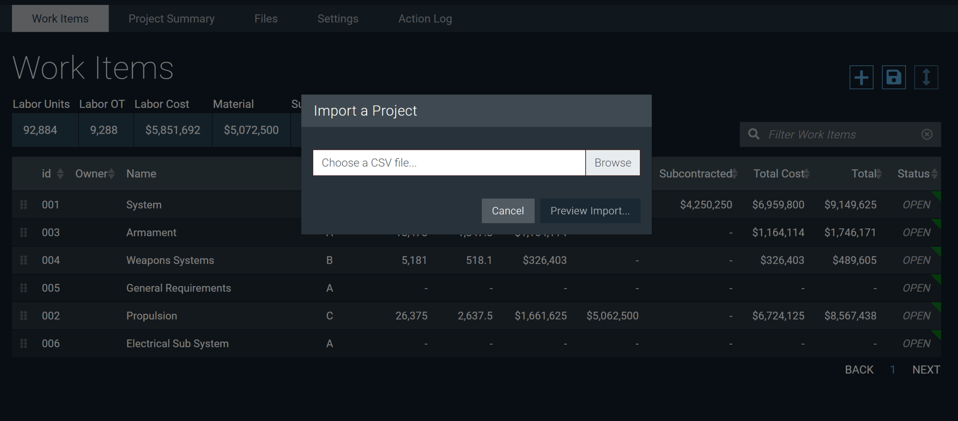Click the Choose a CSV file field
This screenshot has height=421, width=958.
pos(449,163)
